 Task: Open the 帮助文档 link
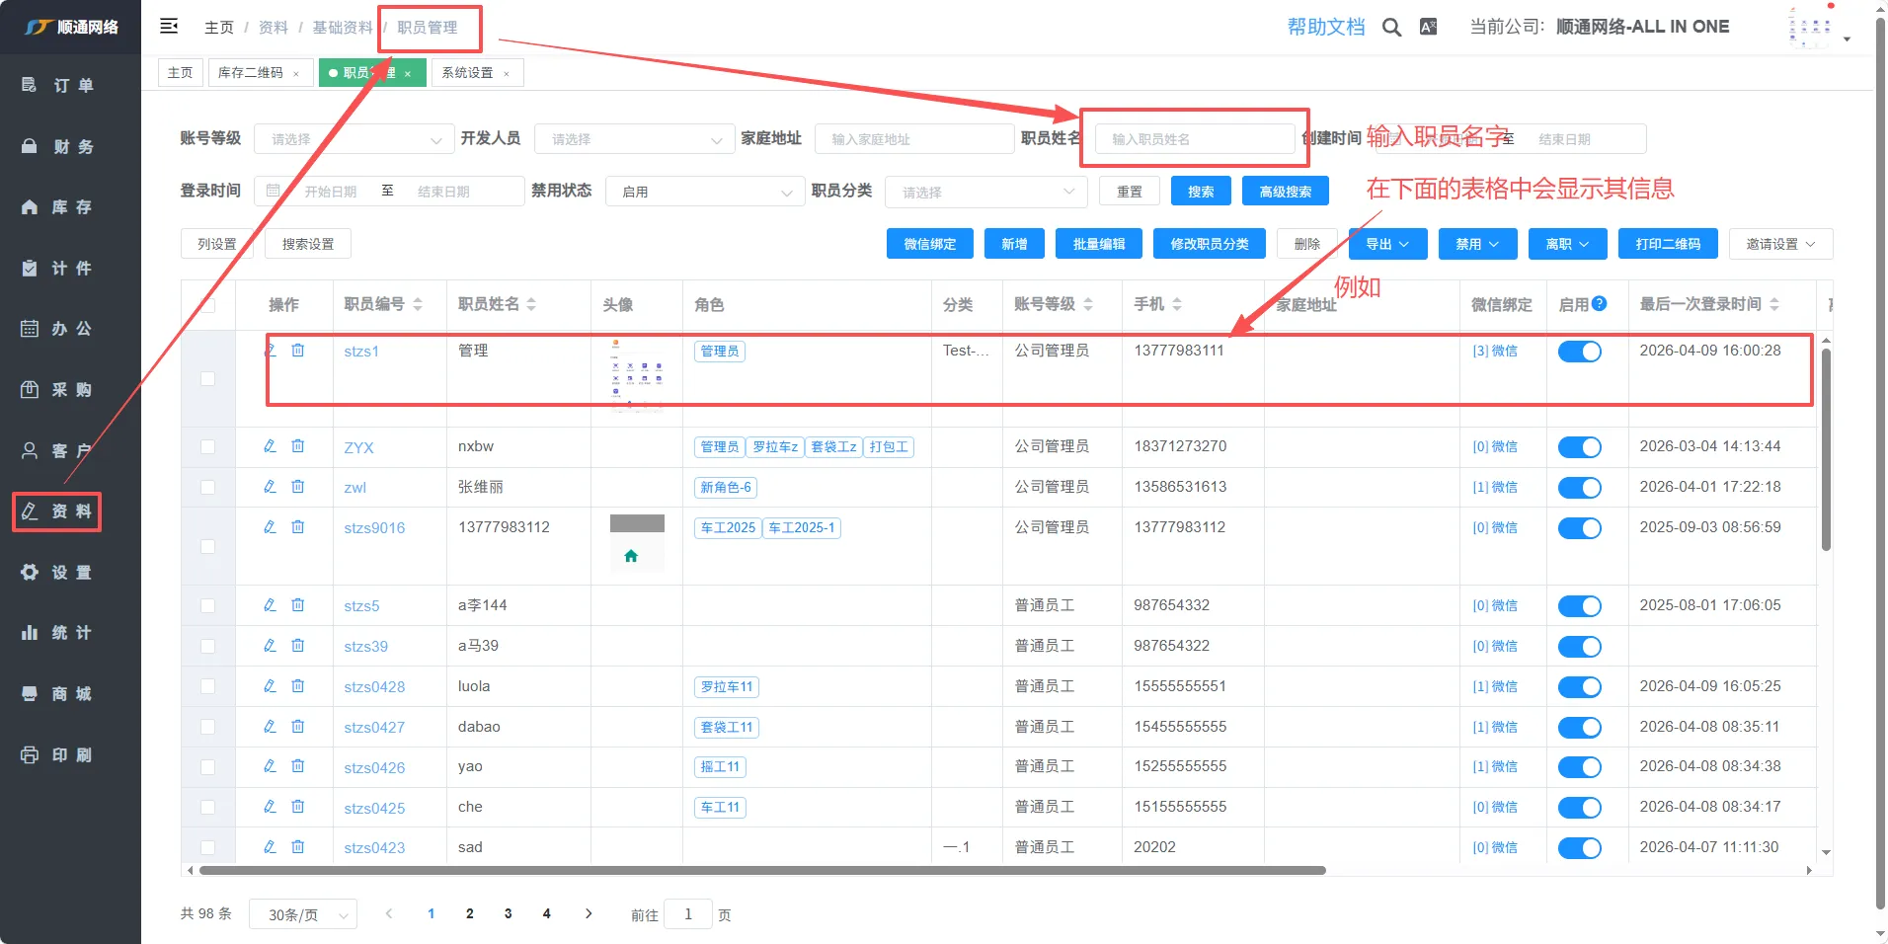(x=1325, y=28)
